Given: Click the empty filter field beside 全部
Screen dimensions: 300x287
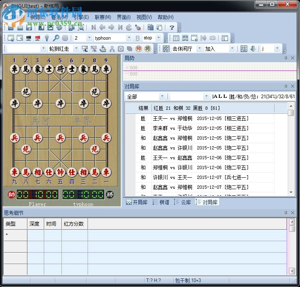Looking at the screenshot, I should click(x=187, y=97).
